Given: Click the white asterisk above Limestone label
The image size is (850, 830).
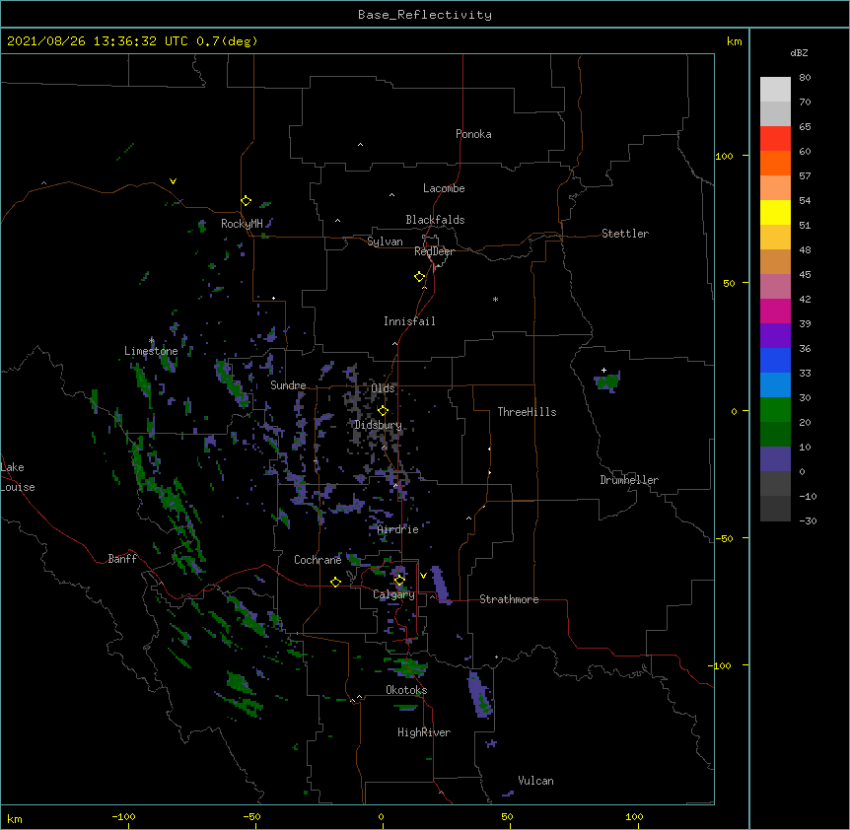Looking at the screenshot, I should (151, 341).
